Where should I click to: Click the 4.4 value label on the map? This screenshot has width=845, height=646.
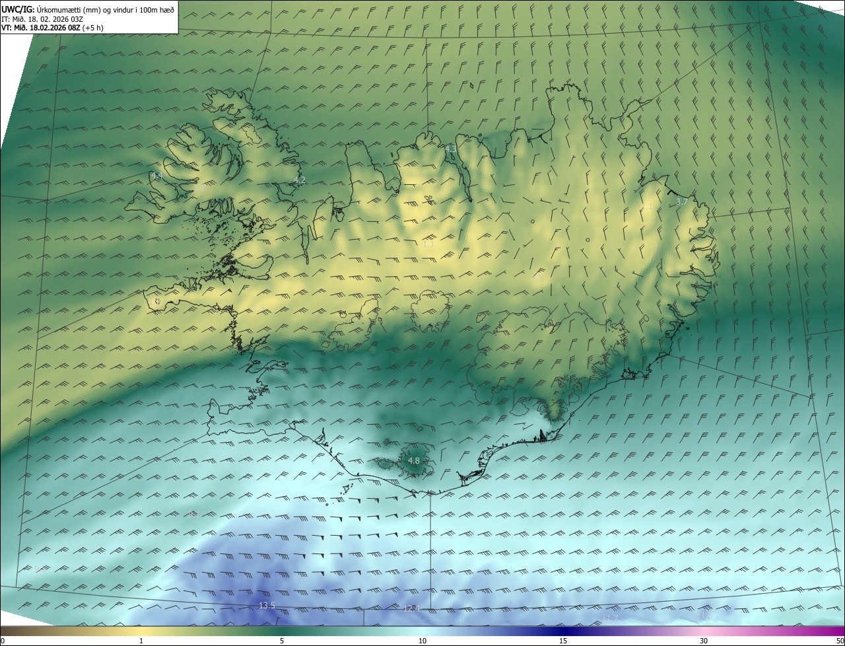tap(156, 176)
